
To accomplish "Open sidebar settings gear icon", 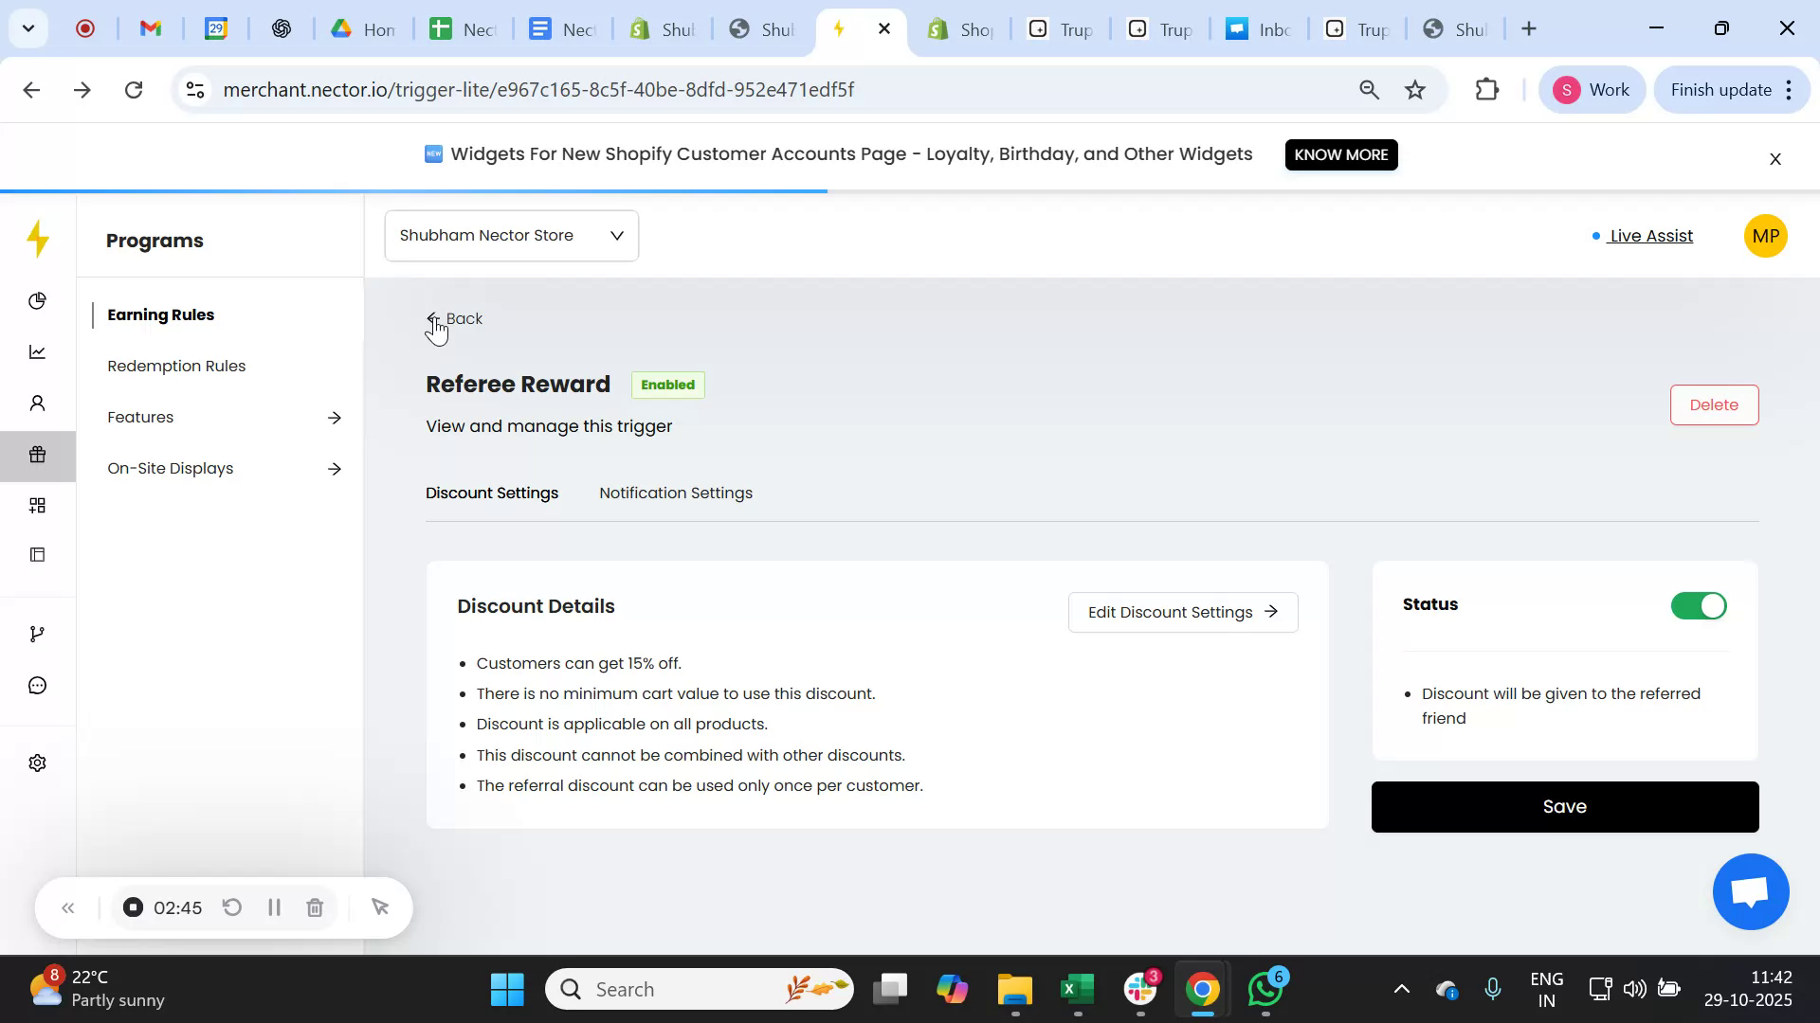I will [38, 763].
